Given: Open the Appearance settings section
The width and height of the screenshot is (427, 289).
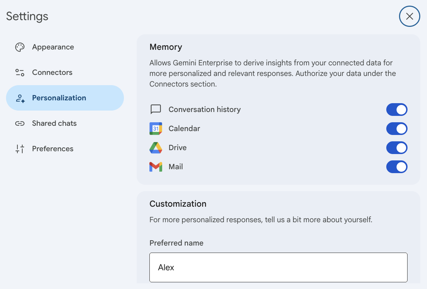Looking at the screenshot, I should click(x=53, y=47).
